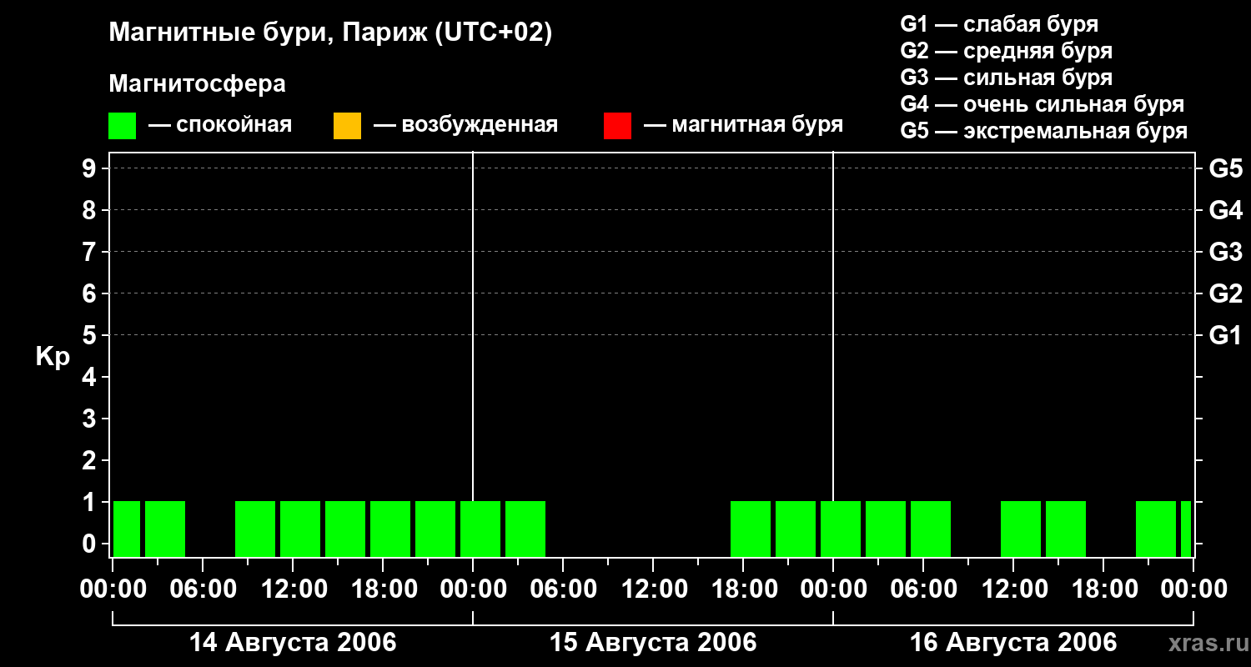Click the 12:00 time label of 16 Августа

pyautogui.click(x=1013, y=589)
